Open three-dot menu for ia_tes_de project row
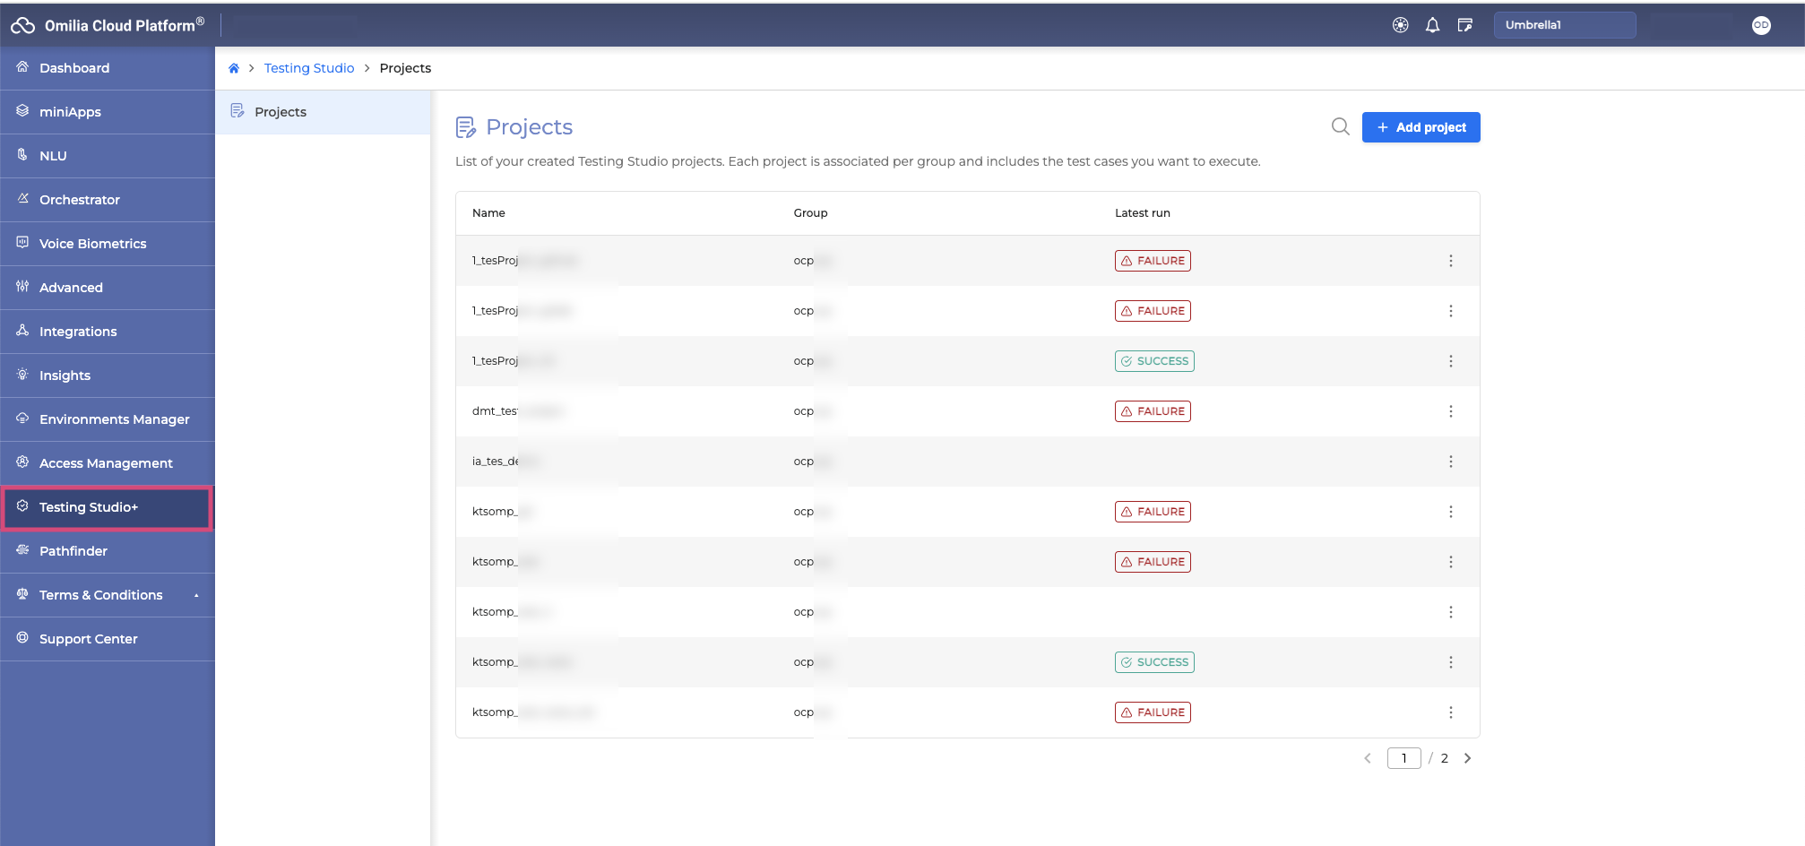 [1450, 462]
